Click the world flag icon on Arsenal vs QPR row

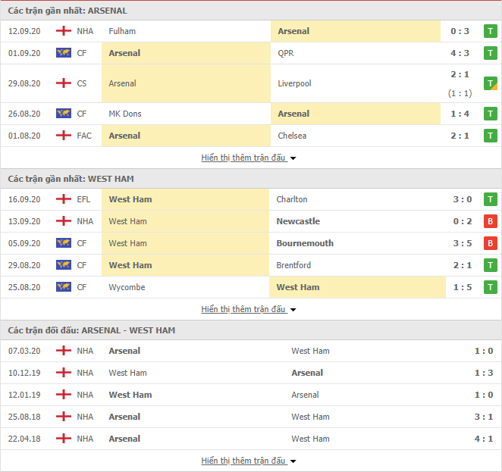pyautogui.click(x=64, y=53)
